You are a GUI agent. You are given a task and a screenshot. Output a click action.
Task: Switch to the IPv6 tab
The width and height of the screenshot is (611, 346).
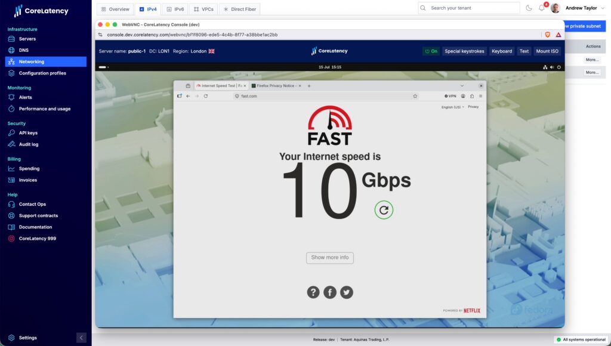point(175,9)
